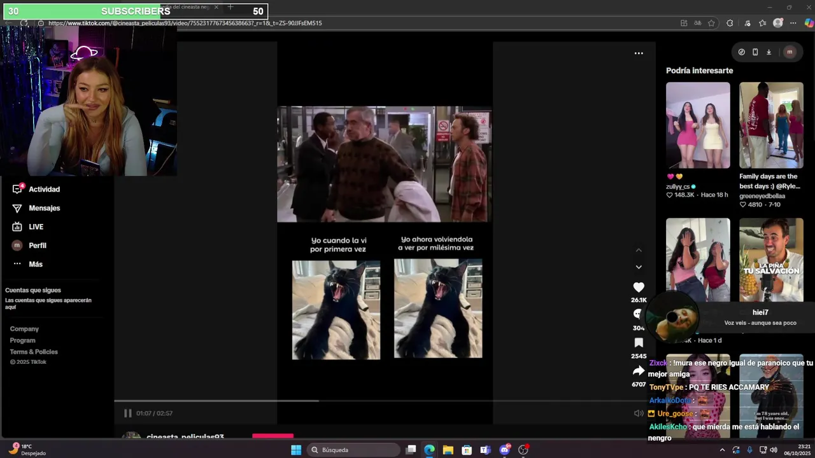Click the taskbar Búsqueda search box
This screenshot has width=815, height=458.
353,450
